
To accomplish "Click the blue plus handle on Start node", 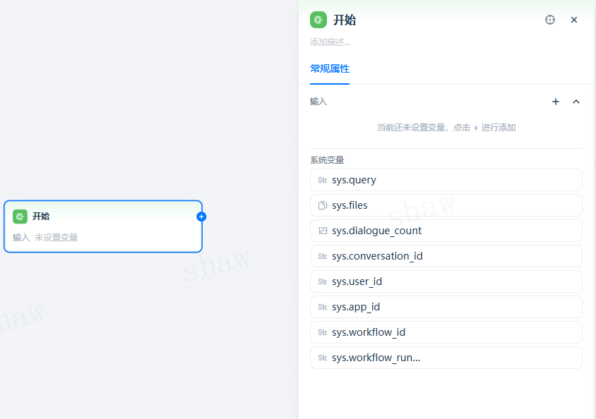I will click(x=201, y=217).
